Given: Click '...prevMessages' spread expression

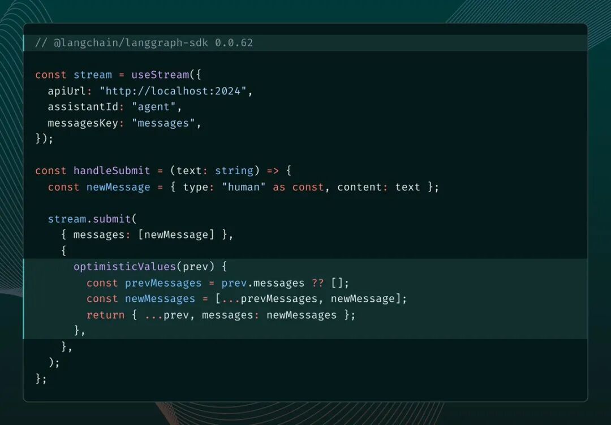Looking at the screenshot, I should (x=269, y=299).
